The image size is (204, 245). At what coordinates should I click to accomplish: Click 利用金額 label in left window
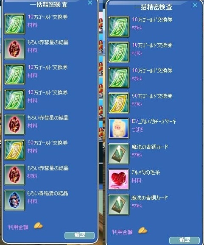click(18, 227)
